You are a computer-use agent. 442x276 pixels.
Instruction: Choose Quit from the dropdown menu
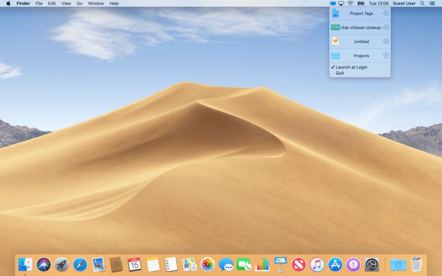click(x=340, y=73)
